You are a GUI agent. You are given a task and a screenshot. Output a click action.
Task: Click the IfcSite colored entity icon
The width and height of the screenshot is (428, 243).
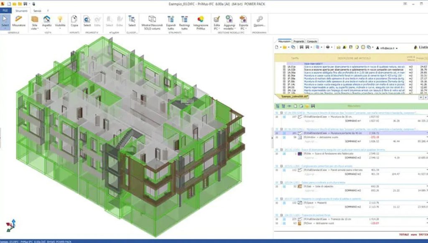pyautogui.click(x=300, y=154)
